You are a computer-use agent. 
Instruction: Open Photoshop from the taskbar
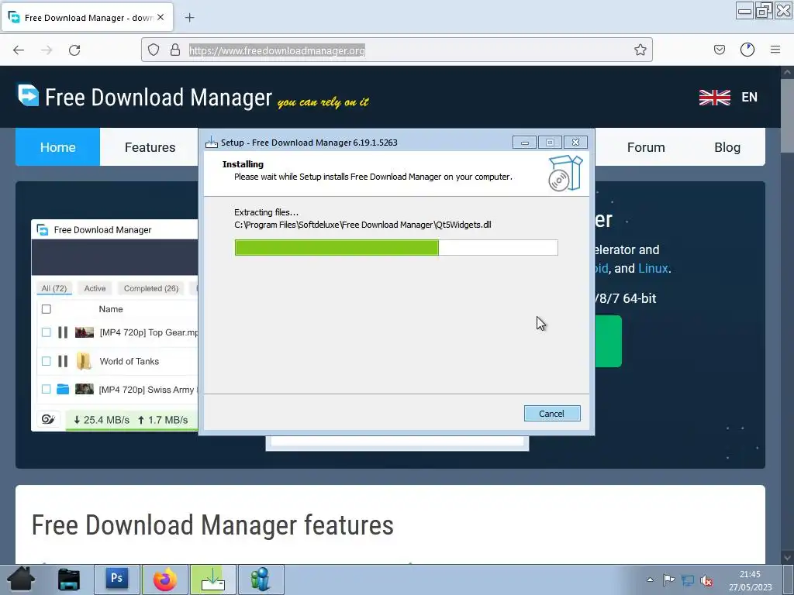pyautogui.click(x=116, y=579)
